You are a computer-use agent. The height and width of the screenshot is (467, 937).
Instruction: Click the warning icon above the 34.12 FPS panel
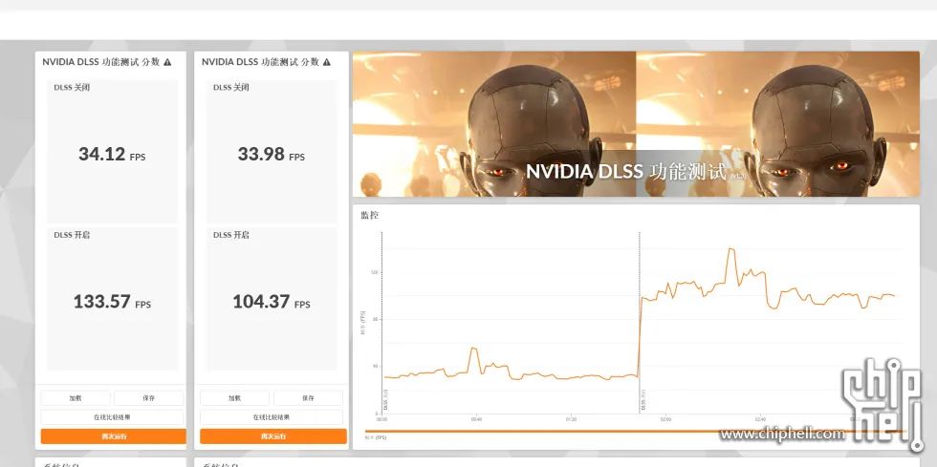click(167, 62)
